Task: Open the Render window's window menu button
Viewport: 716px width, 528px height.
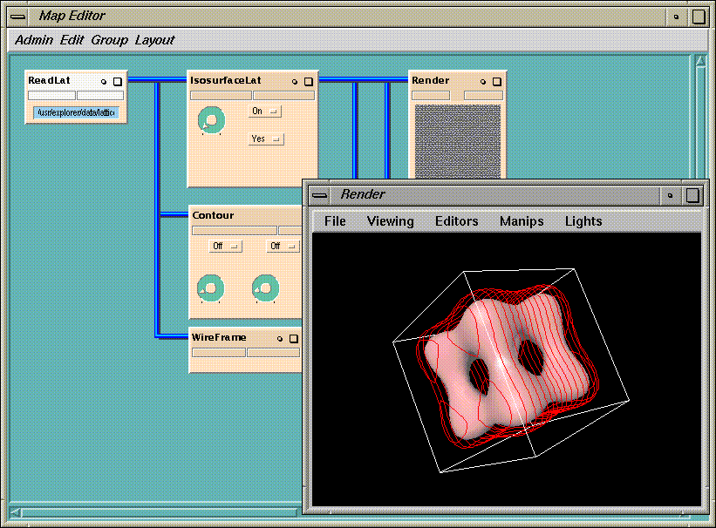Action: (321, 195)
